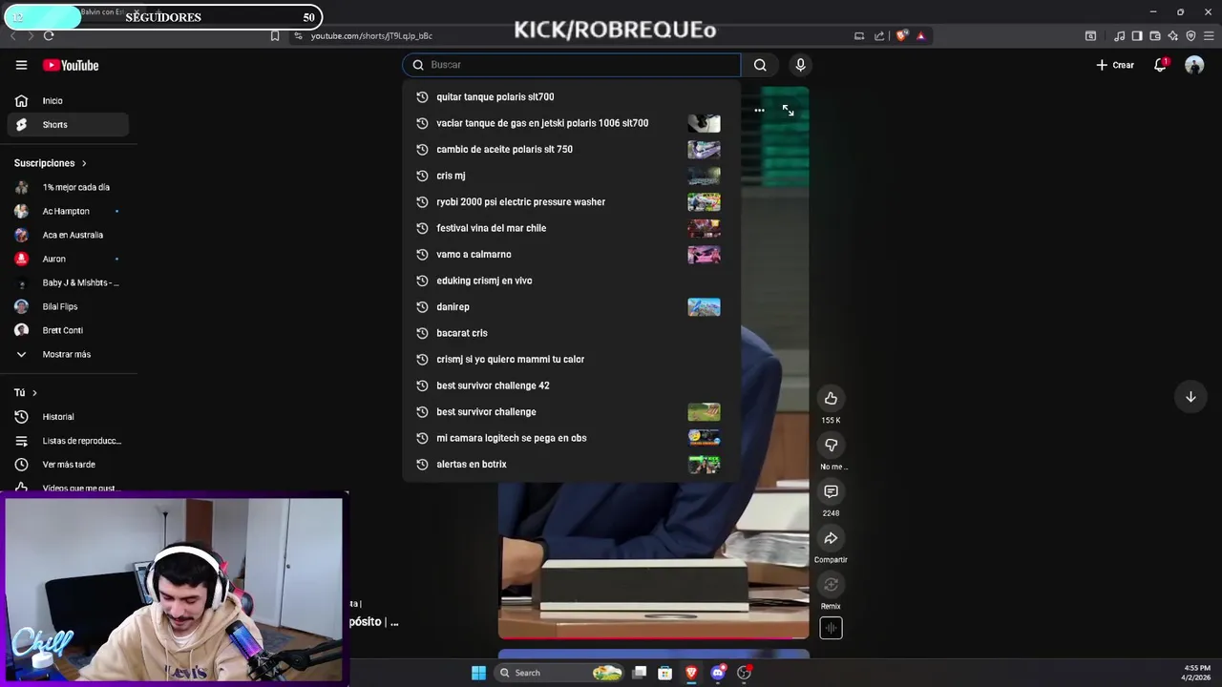Select suggestion 'danirep'

(x=571, y=306)
